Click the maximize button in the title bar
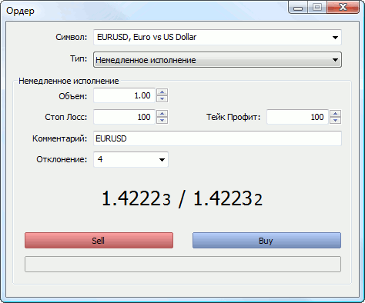Viewport: 365px width, 303px height. (x=317, y=7)
